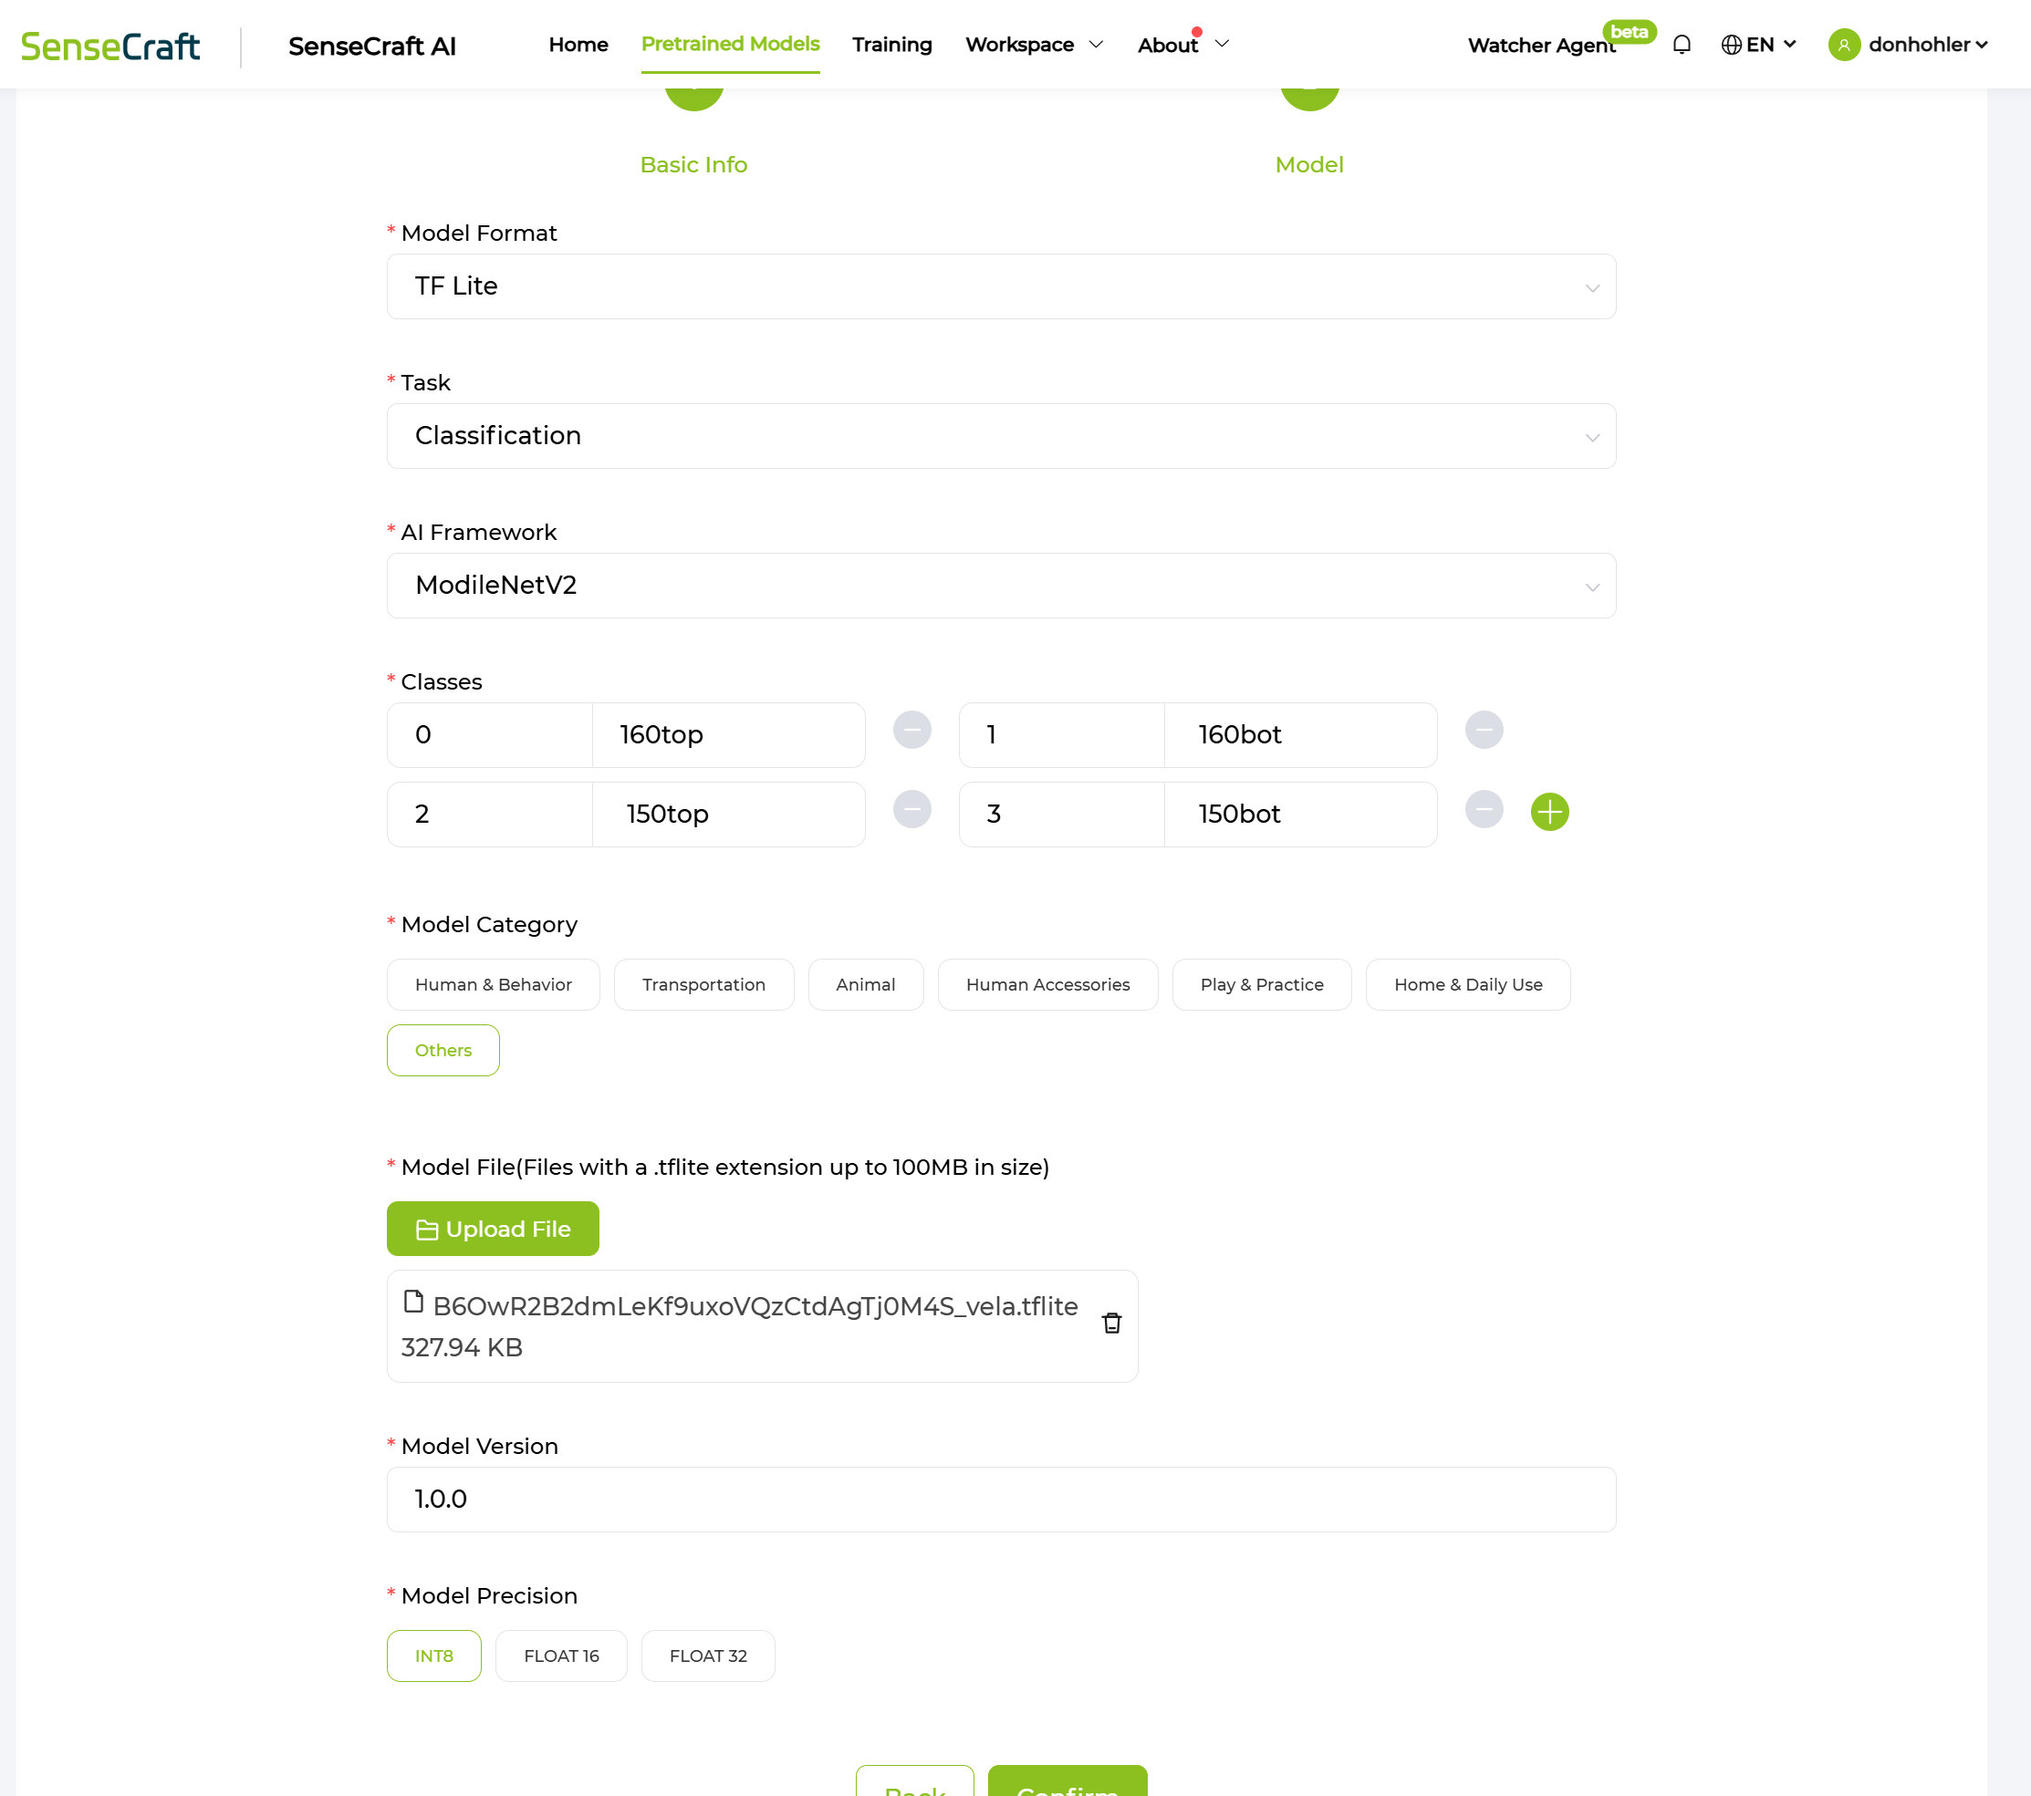
Task: Remove the 150top class entry
Action: [x=911, y=810]
